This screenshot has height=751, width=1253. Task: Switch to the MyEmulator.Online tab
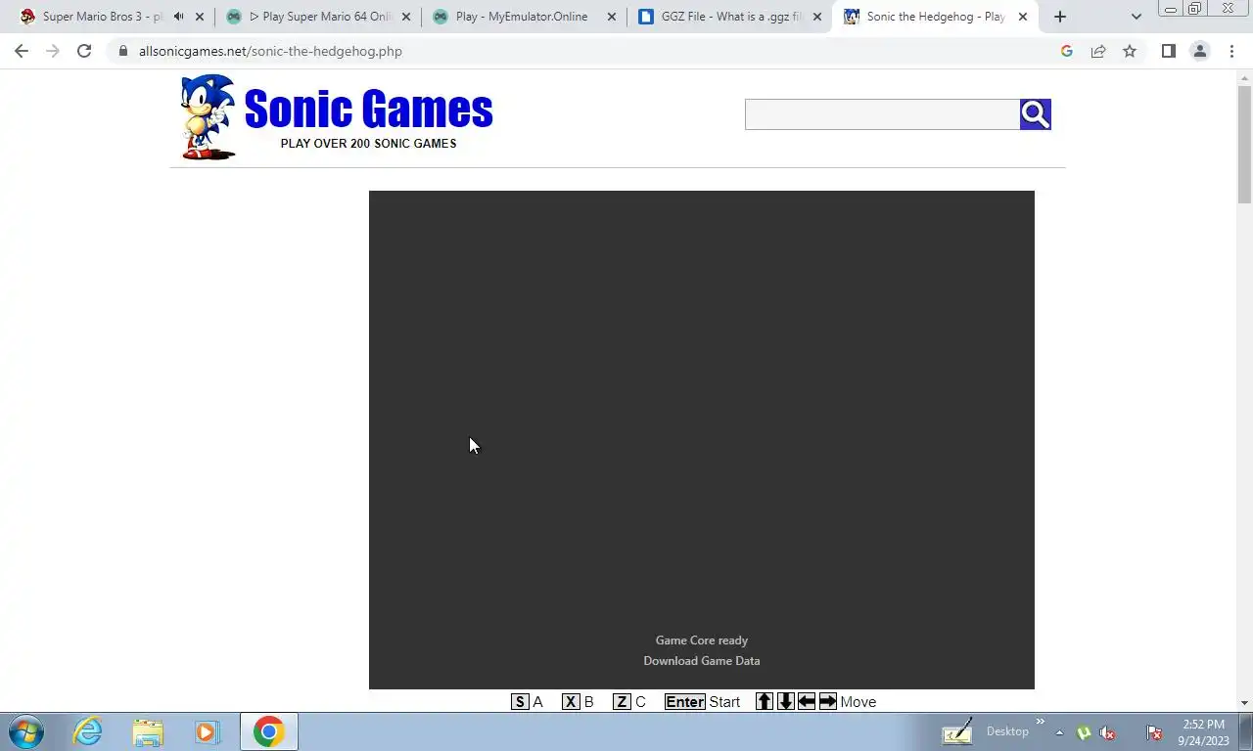coord(522,17)
